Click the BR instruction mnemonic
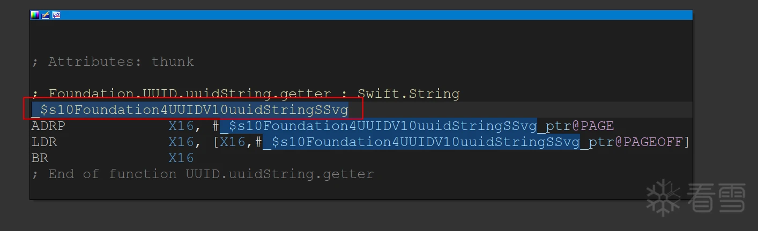Image resolution: width=758 pixels, height=231 pixels. (x=40, y=158)
